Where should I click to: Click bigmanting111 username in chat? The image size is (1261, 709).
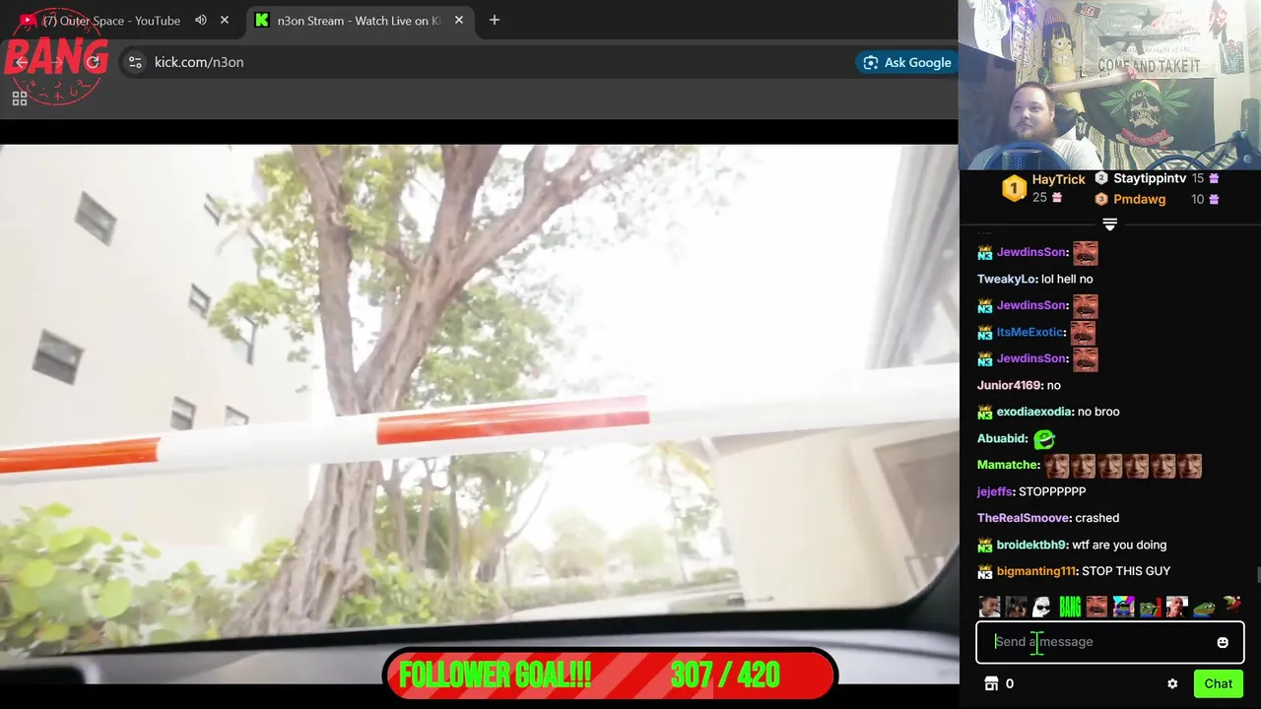(1037, 571)
